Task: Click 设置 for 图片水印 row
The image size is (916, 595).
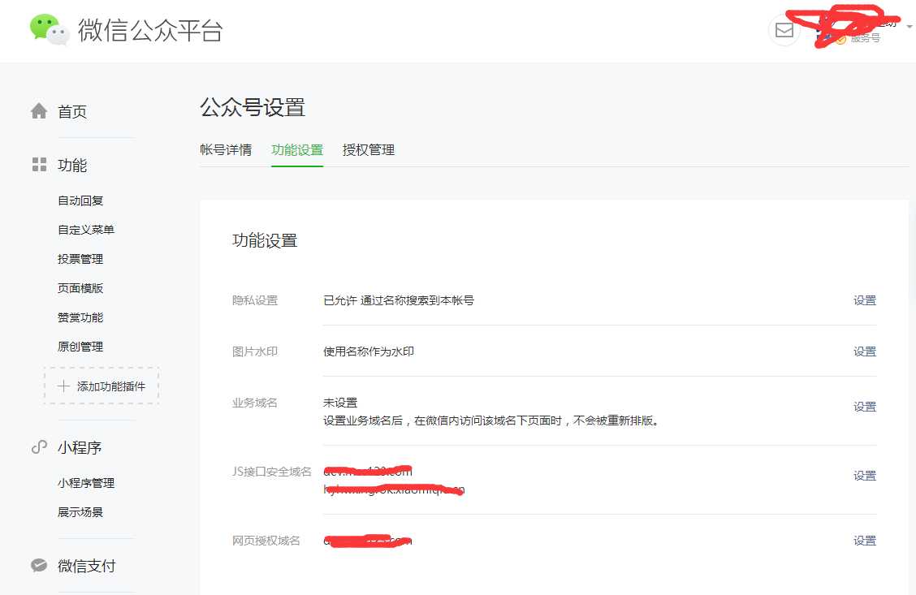Action: click(865, 351)
